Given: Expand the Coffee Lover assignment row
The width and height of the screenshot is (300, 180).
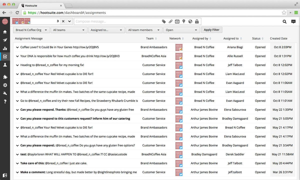Looking at the screenshot, I should coord(17,47).
